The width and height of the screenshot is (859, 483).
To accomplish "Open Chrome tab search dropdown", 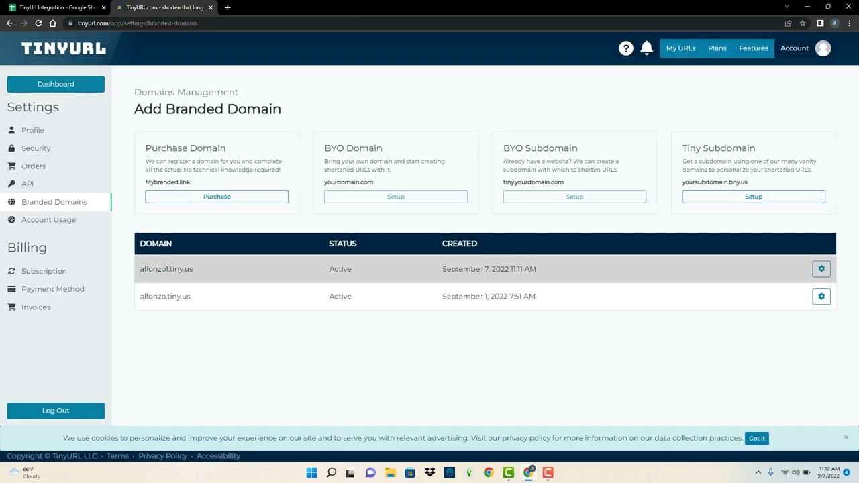I will (787, 7).
